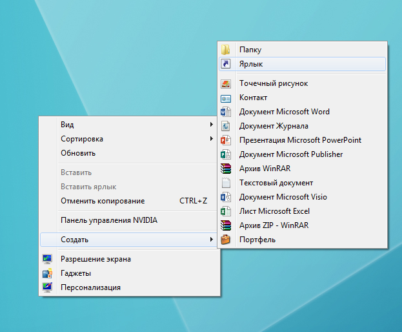Create an Архив ZIP - WinRAR
The image size is (402, 332).
click(x=302, y=225)
